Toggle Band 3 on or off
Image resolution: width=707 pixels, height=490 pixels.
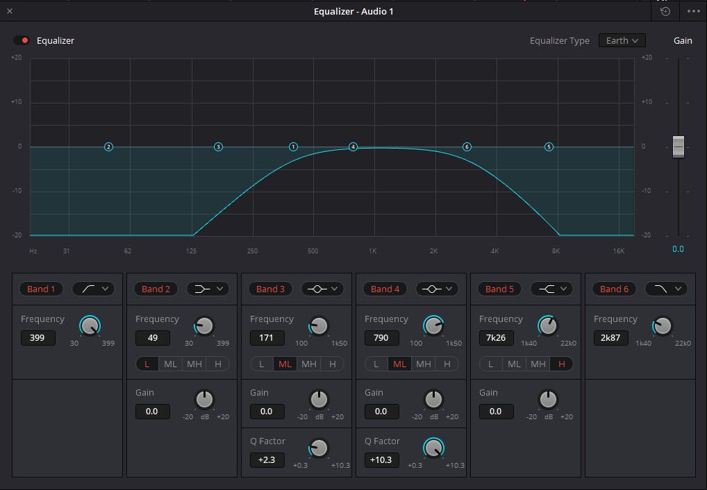tap(270, 289)
